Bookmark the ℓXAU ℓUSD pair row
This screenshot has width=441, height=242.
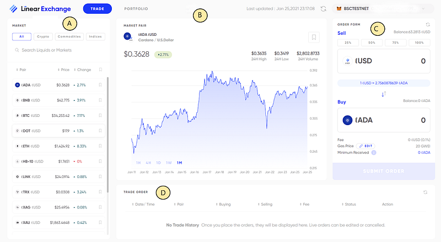[x=100, y=222]
